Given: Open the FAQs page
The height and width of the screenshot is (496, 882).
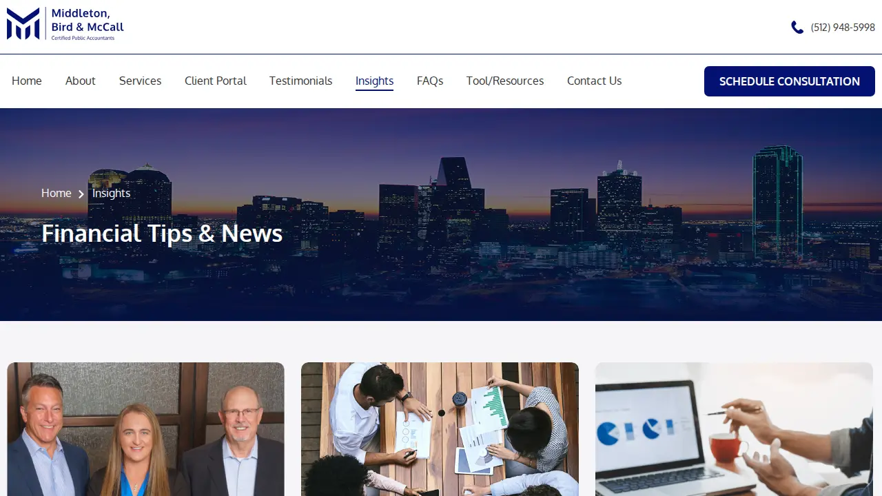Looking at the screenshot, I should click(430, 81).
